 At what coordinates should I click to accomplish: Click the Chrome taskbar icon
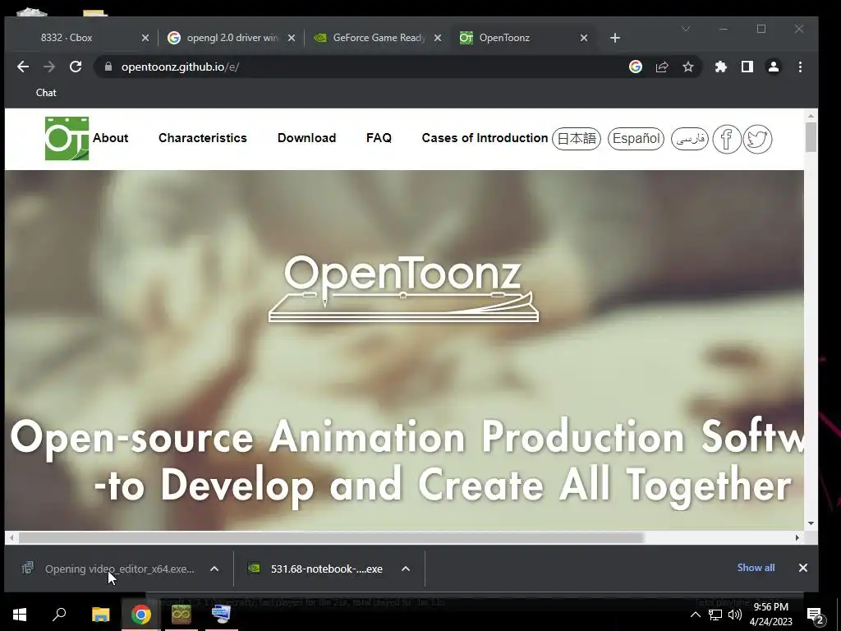click(x=141, y=615)
